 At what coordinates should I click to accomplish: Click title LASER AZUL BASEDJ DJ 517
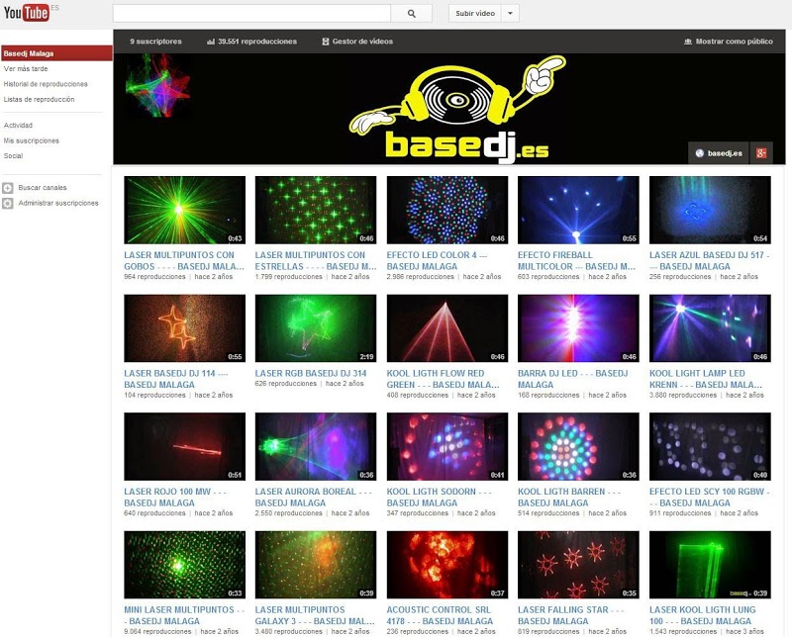coord(709,260)
